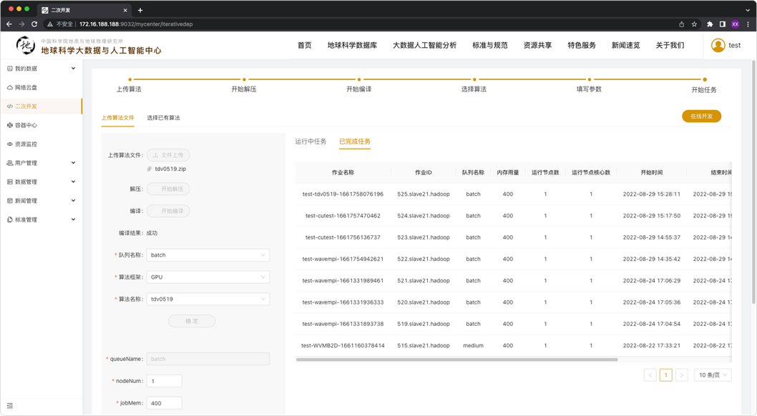Bookmark this page with the star icon

coord(694,24)
